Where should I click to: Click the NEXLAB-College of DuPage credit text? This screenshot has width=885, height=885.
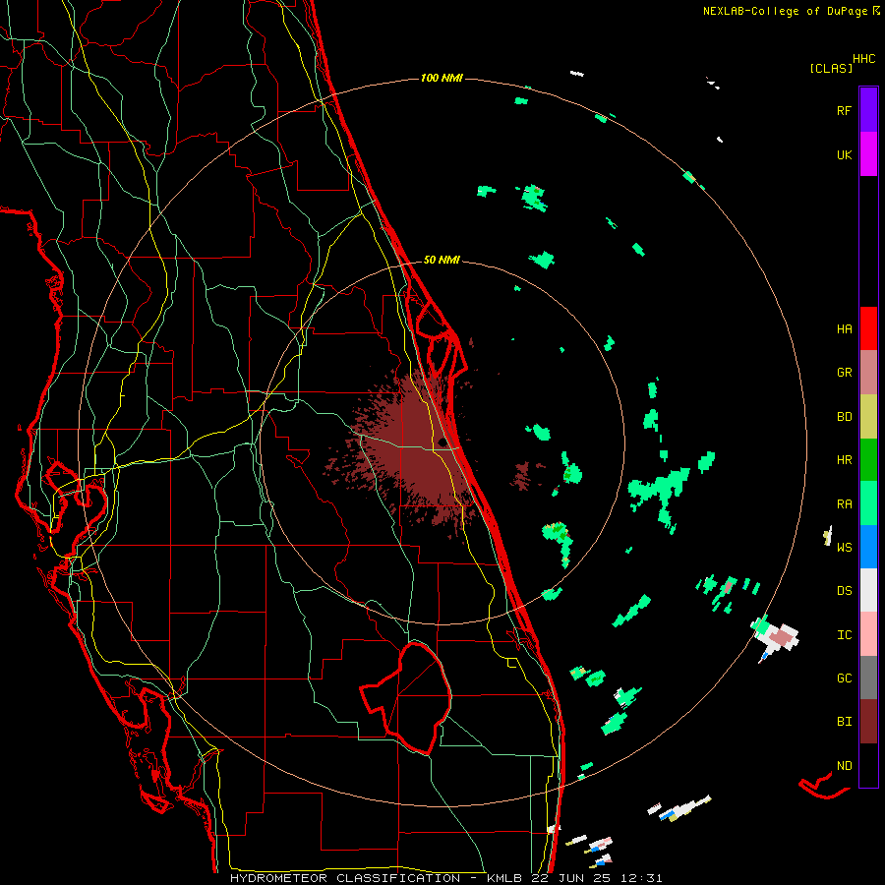pyautogui.click(x=792, y=11)
